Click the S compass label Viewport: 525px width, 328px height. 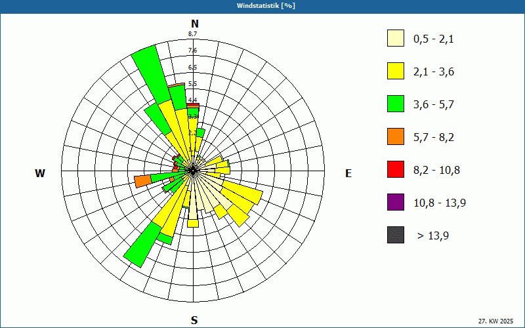point(194,320)
